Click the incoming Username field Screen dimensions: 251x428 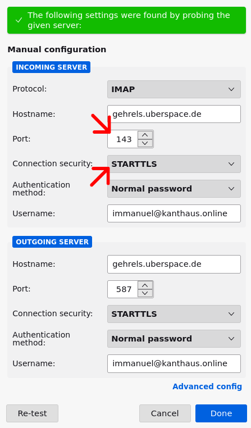174,213
